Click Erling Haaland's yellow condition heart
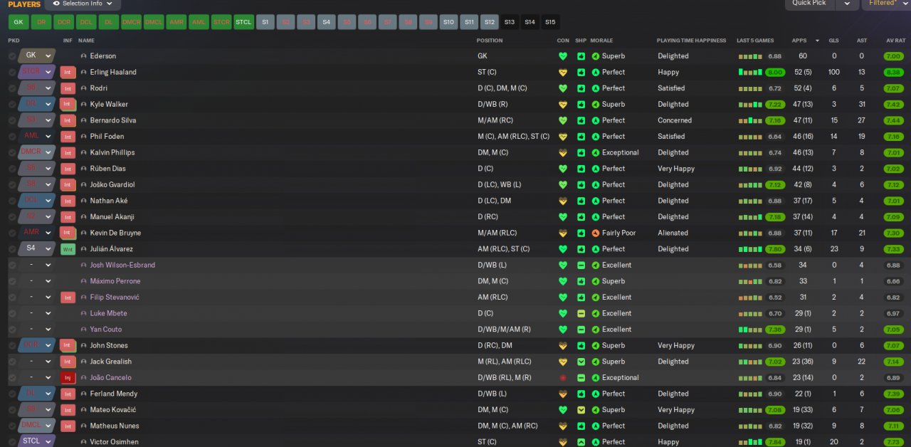 [563, 72]
